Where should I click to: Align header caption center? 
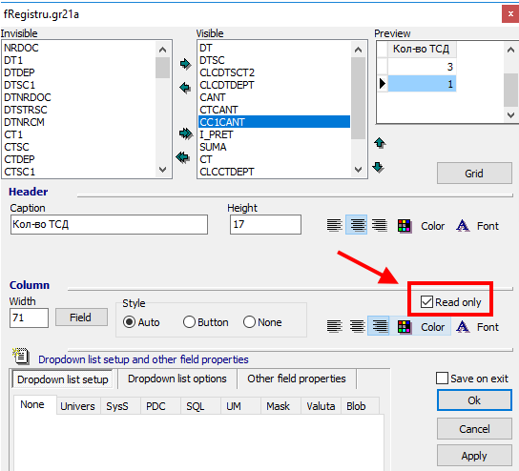pos(357,225)
